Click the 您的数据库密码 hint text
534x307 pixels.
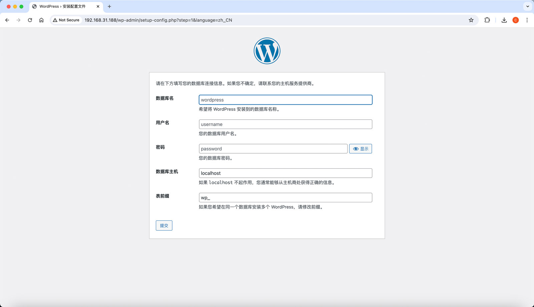(216, 158)
